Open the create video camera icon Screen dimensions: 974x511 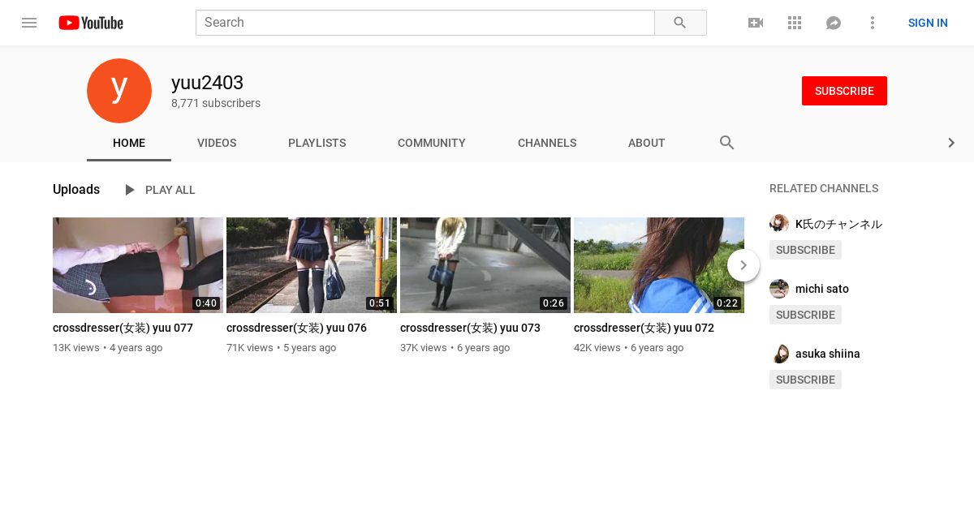pos(756,23)
